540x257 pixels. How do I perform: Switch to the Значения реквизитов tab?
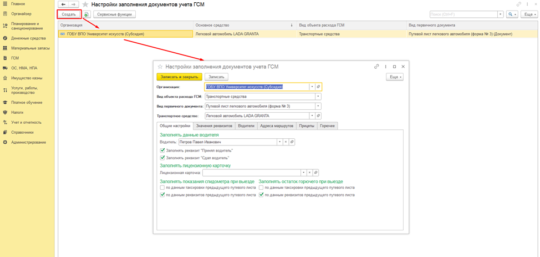click(x=214, y=126)
